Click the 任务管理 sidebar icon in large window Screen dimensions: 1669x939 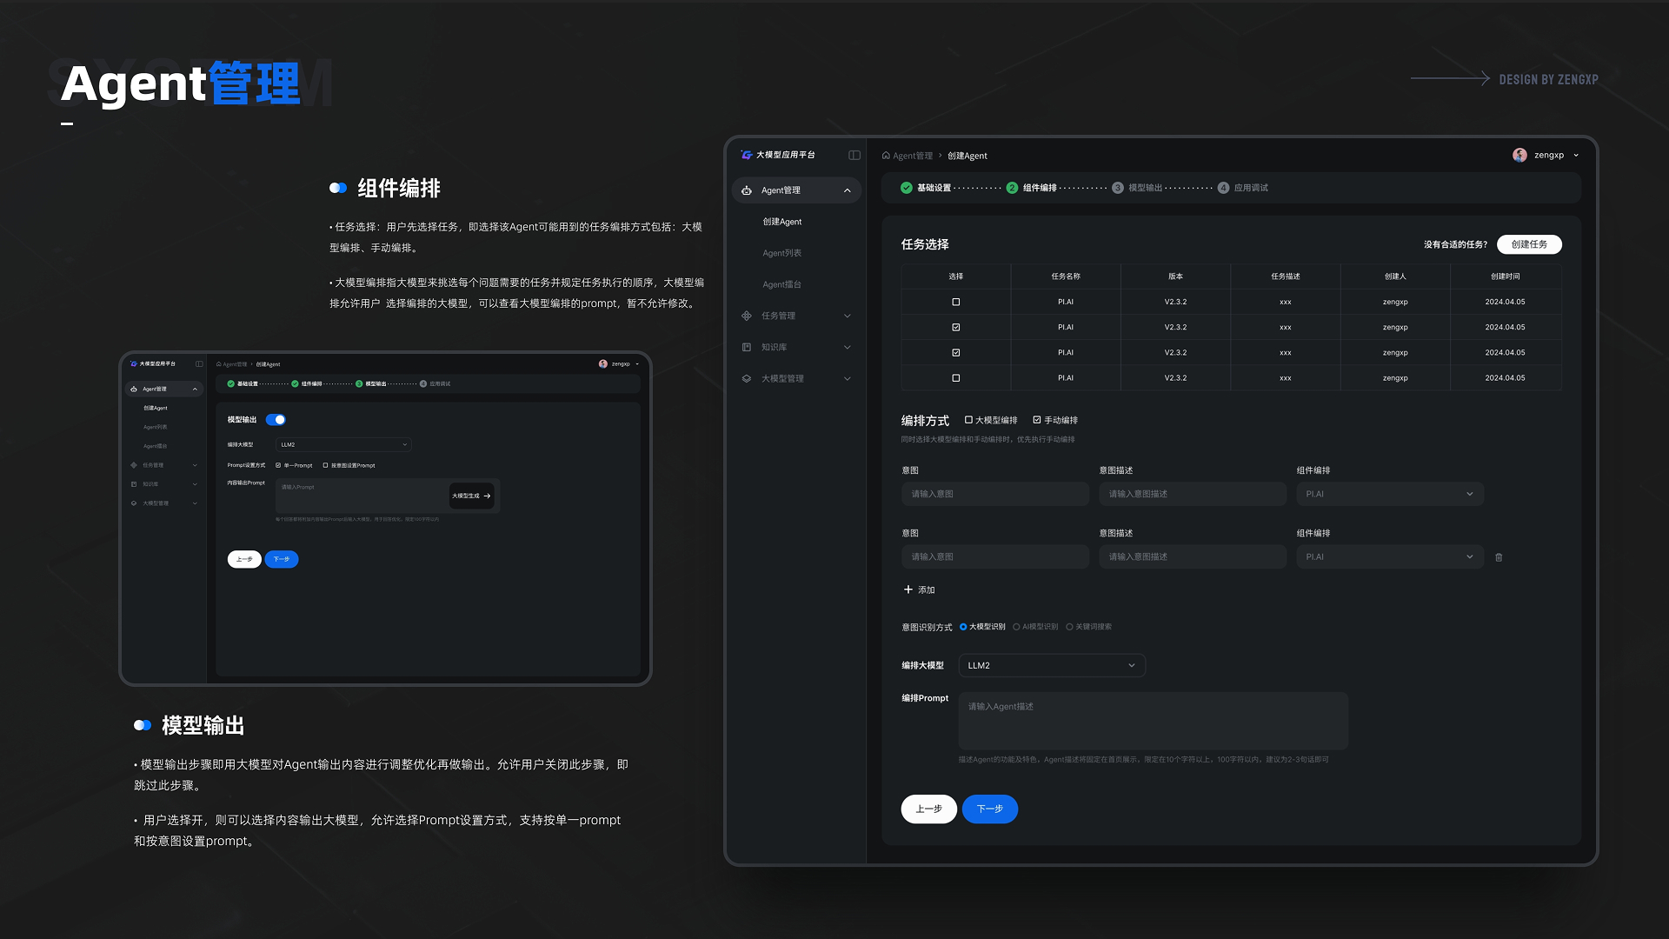747,316
